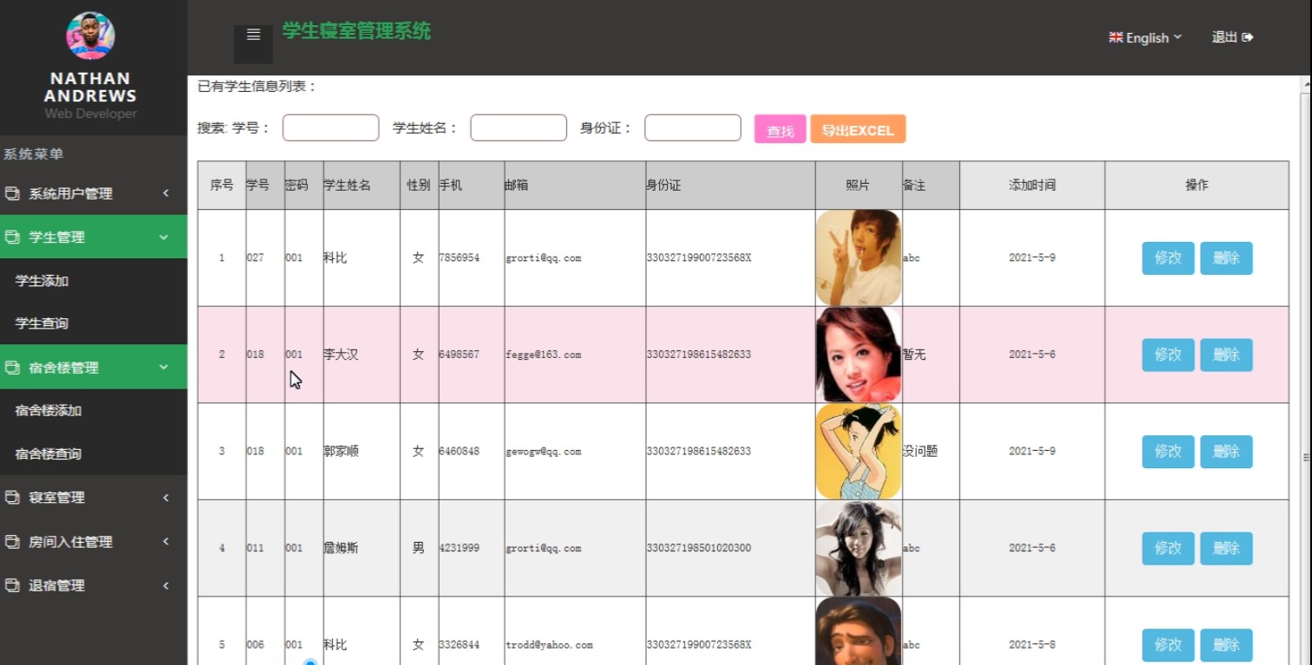
Task: Click 删除 for student 詹姆斯
Action: (x=1226, y=548)
